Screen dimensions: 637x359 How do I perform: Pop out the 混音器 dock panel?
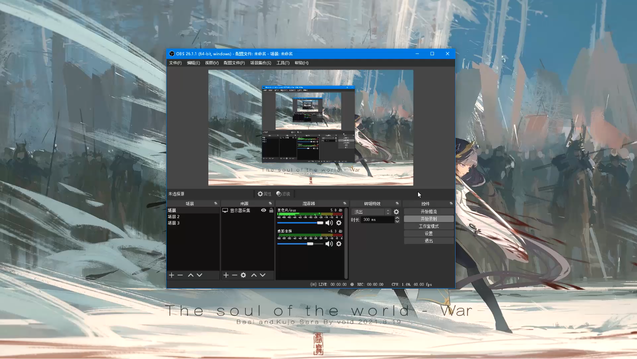pos(345,203)
